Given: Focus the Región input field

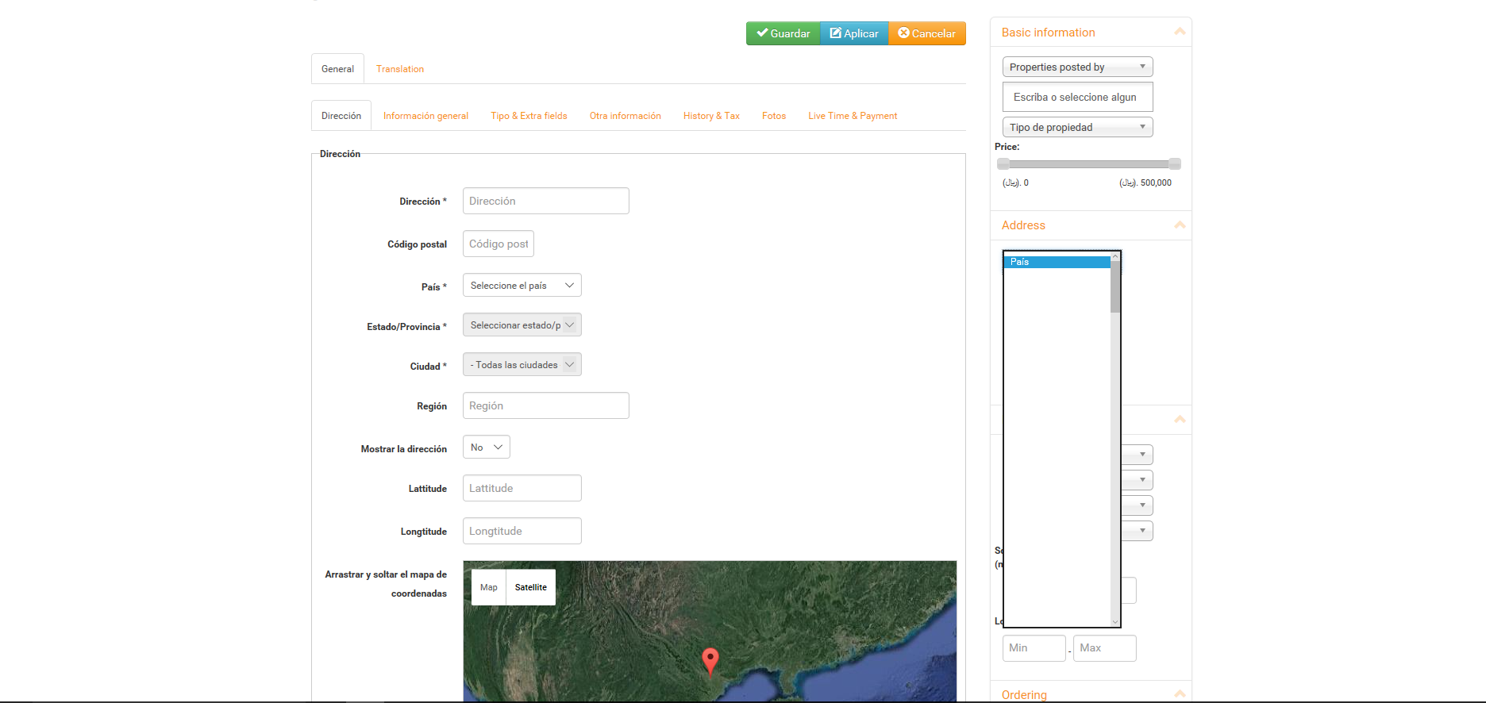Looking at the screenshot, I should (x=546, y=405).
